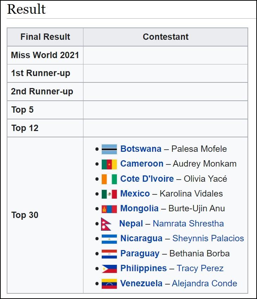The height and width of the screenshot is (299, 257).
Task: Click the Mongolia flag icon
Action: coord(109,209)
